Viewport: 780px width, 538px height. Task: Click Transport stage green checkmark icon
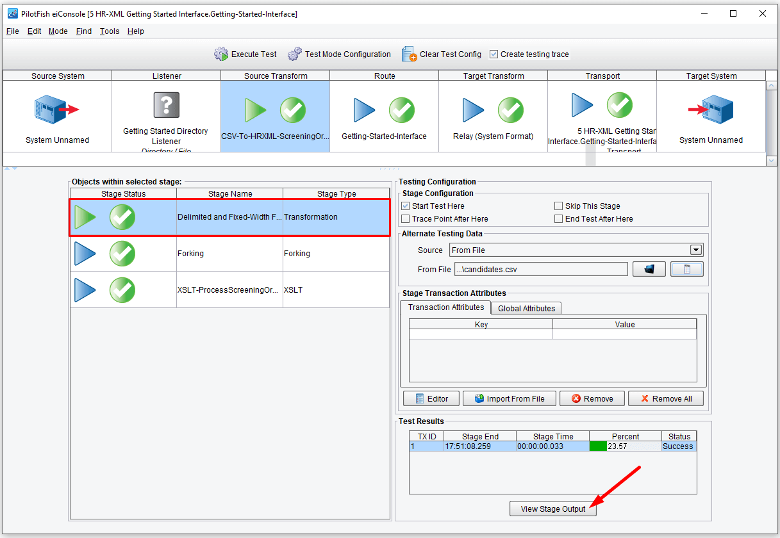[620, 105]
